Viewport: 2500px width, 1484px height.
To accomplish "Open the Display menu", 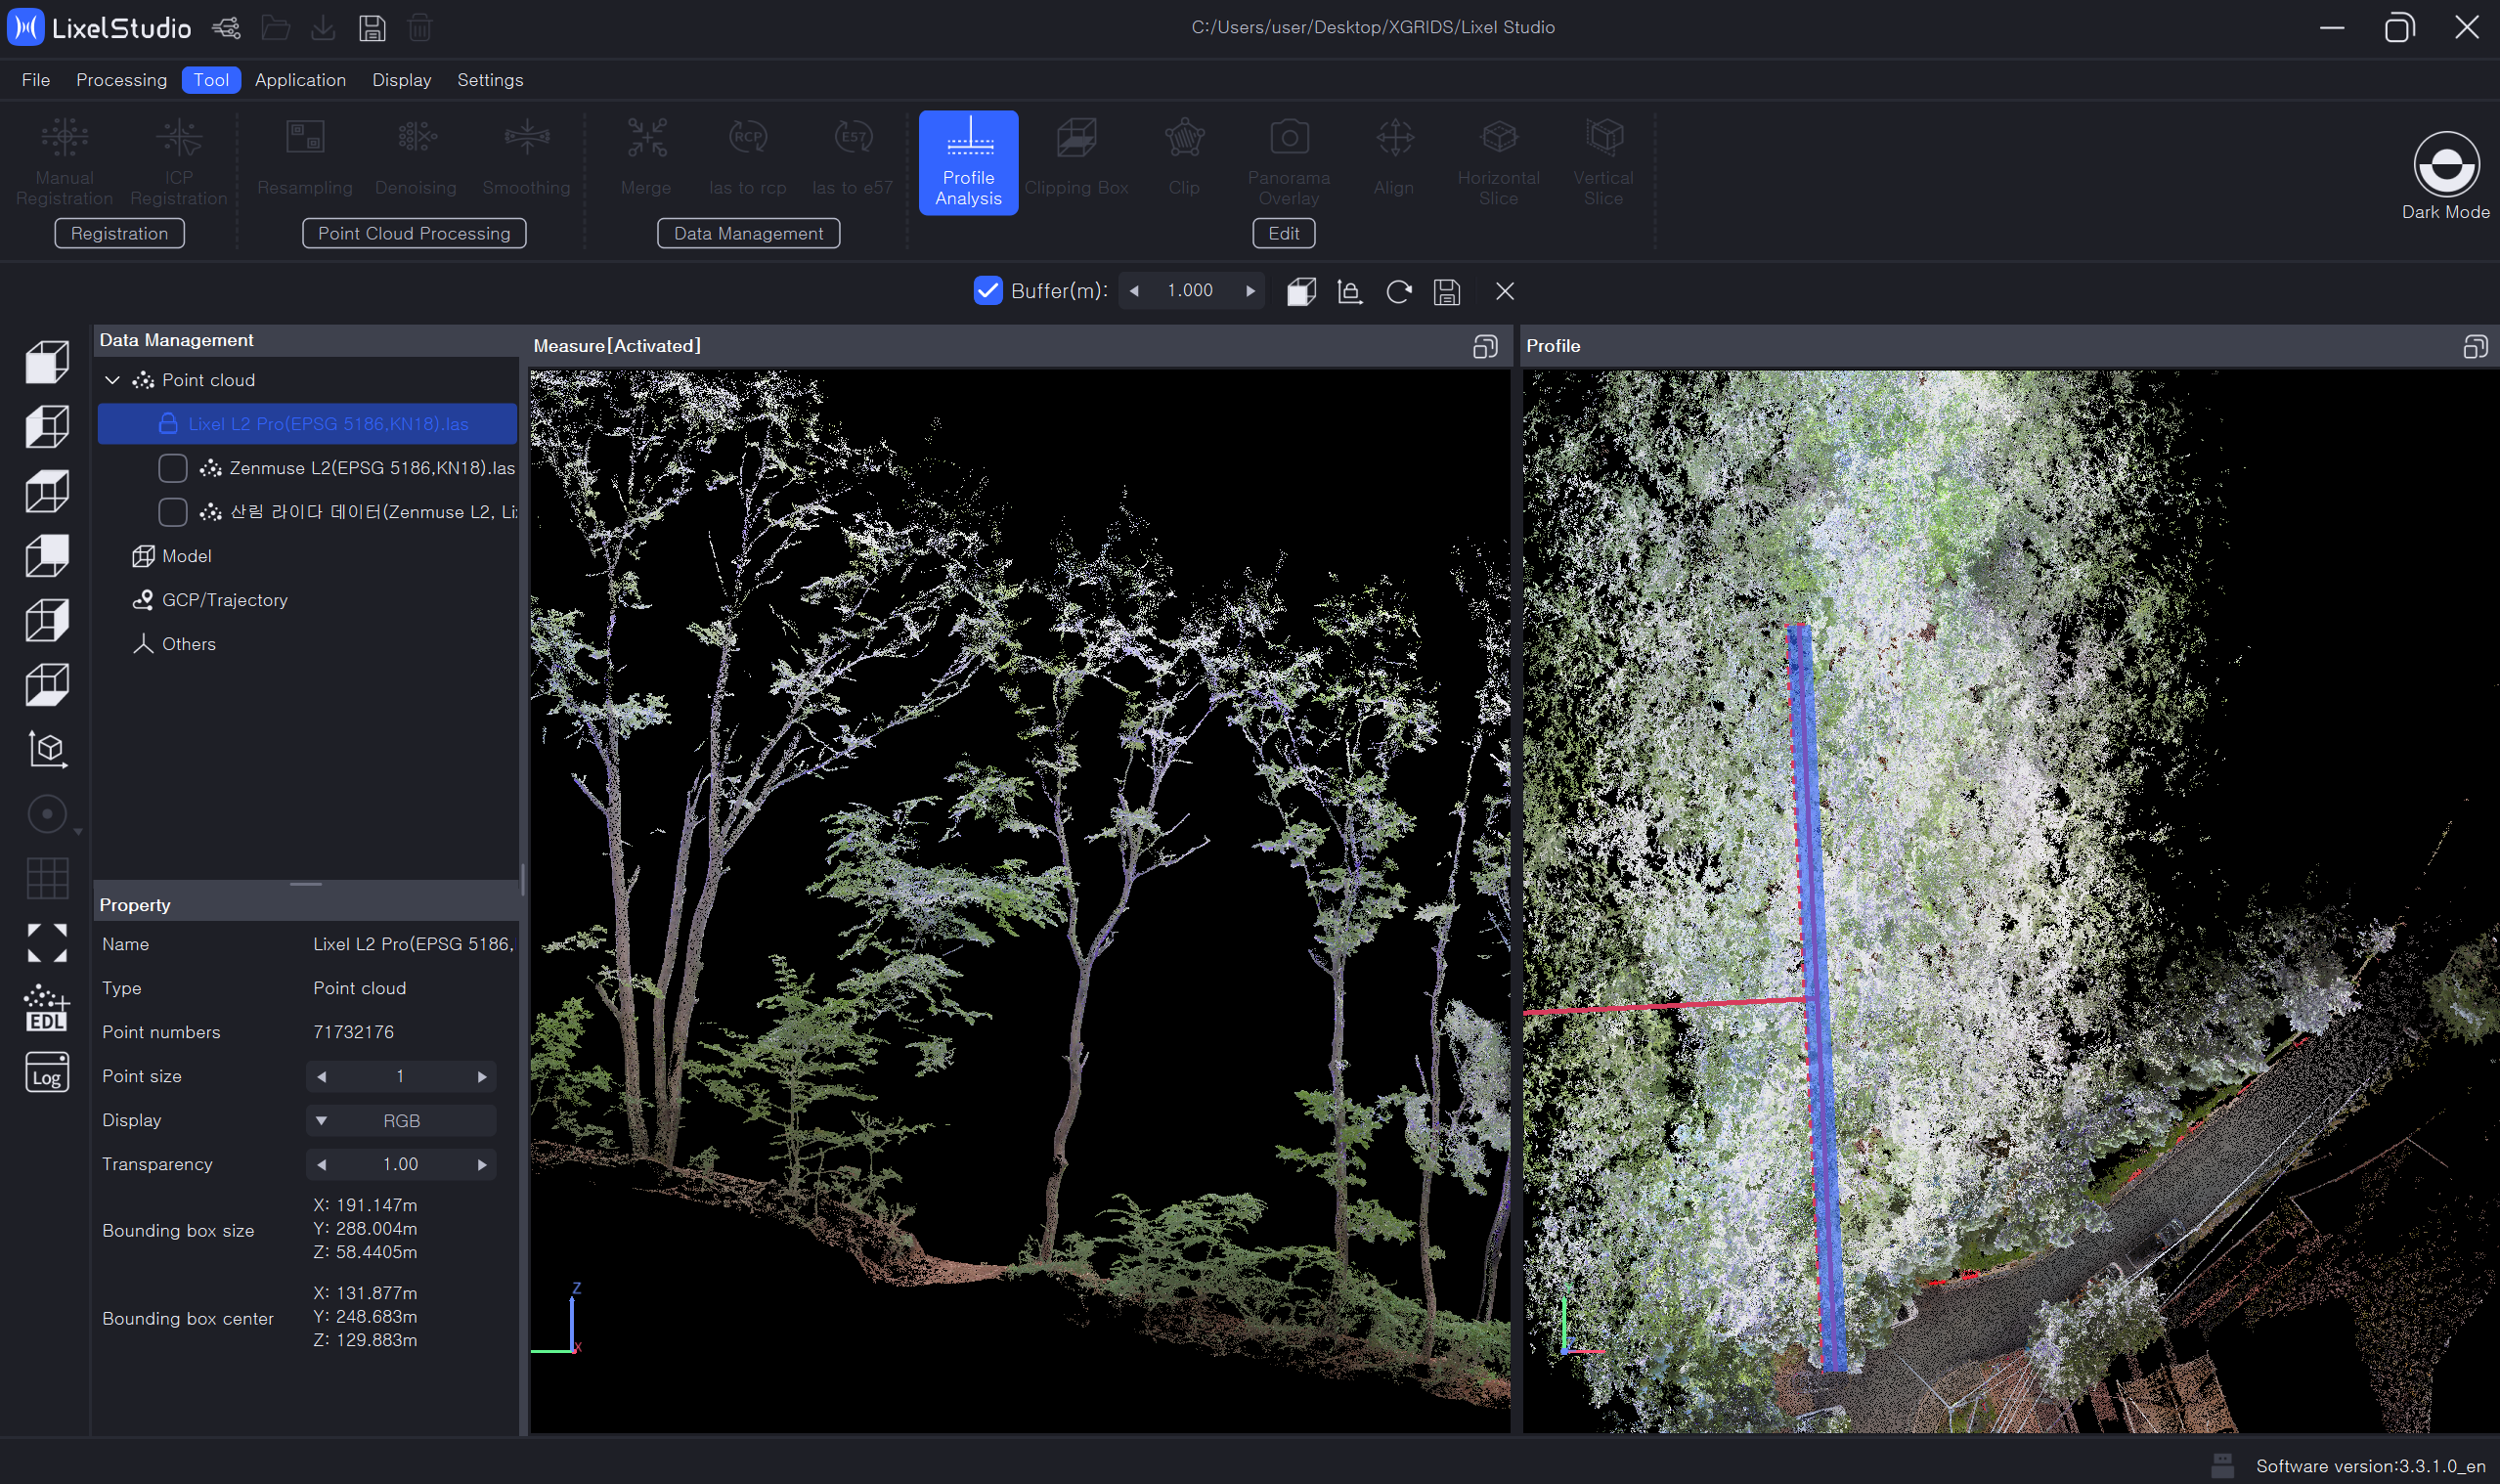I will tap(401, 80).
